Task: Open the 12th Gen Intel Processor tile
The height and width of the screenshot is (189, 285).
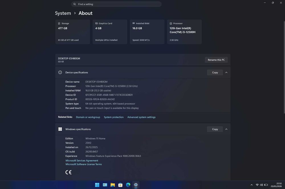Action: 184,32
